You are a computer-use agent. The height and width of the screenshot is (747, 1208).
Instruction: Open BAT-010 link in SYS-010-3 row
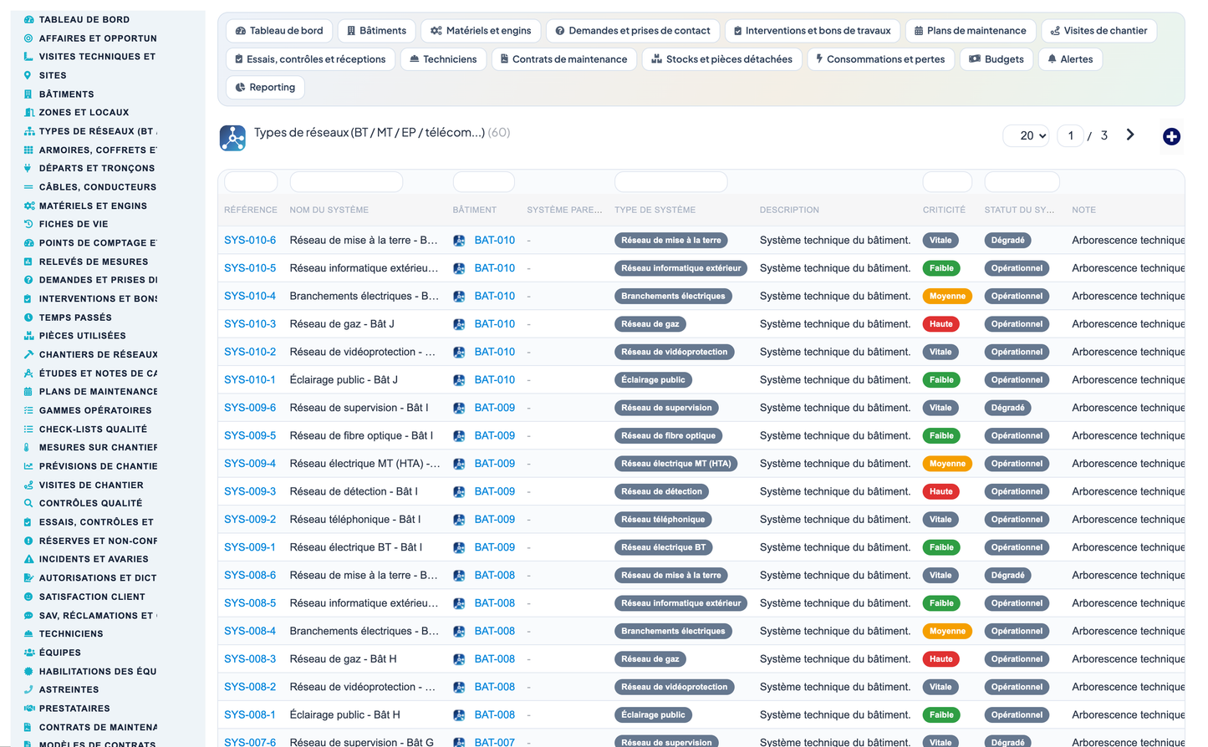click(x=495, y=323)
